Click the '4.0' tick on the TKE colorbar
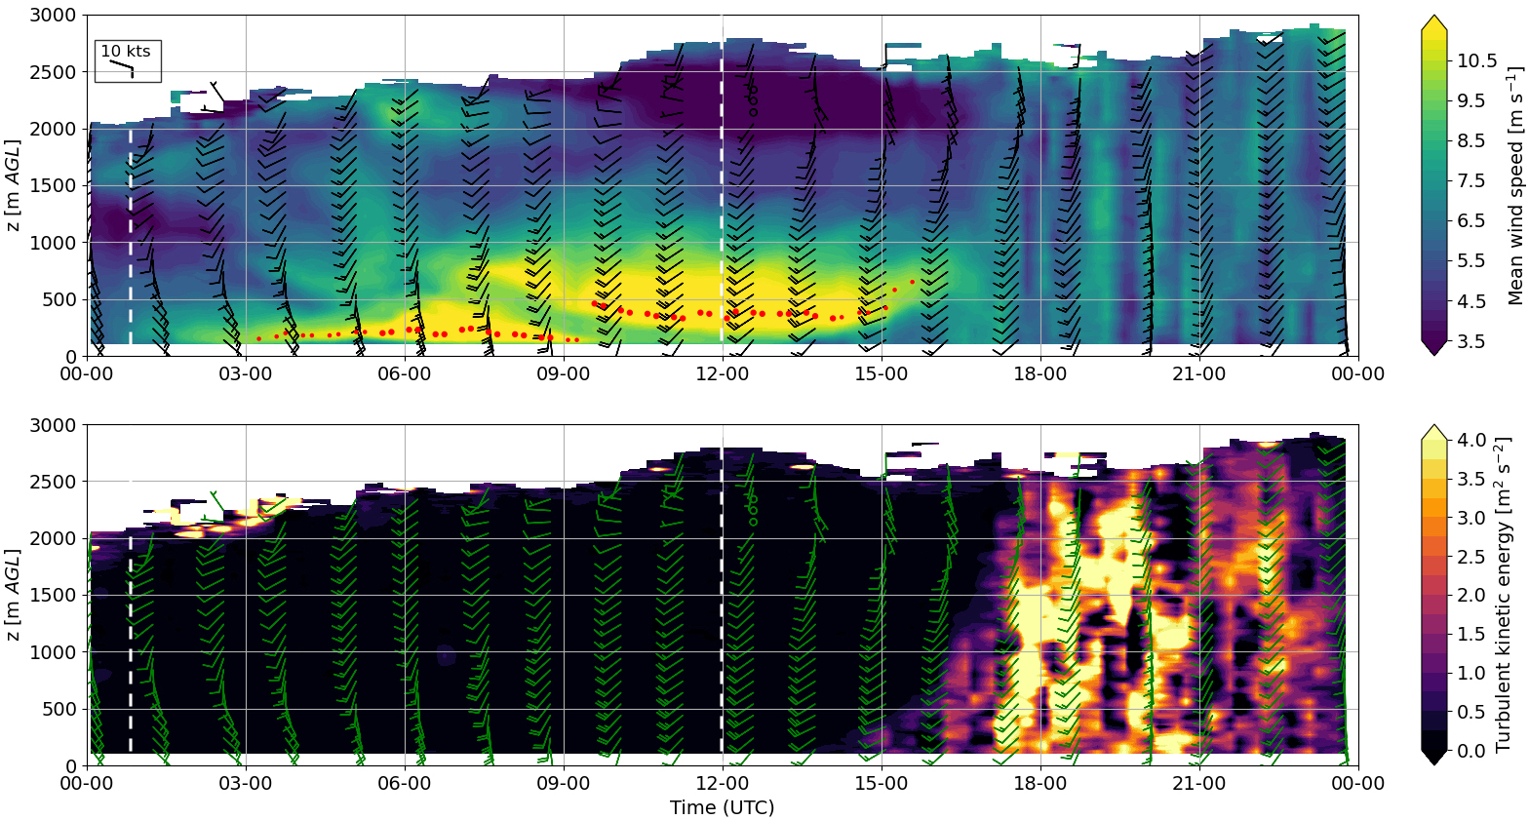Screen dimensions: 1529x820 pos(1471,440)
